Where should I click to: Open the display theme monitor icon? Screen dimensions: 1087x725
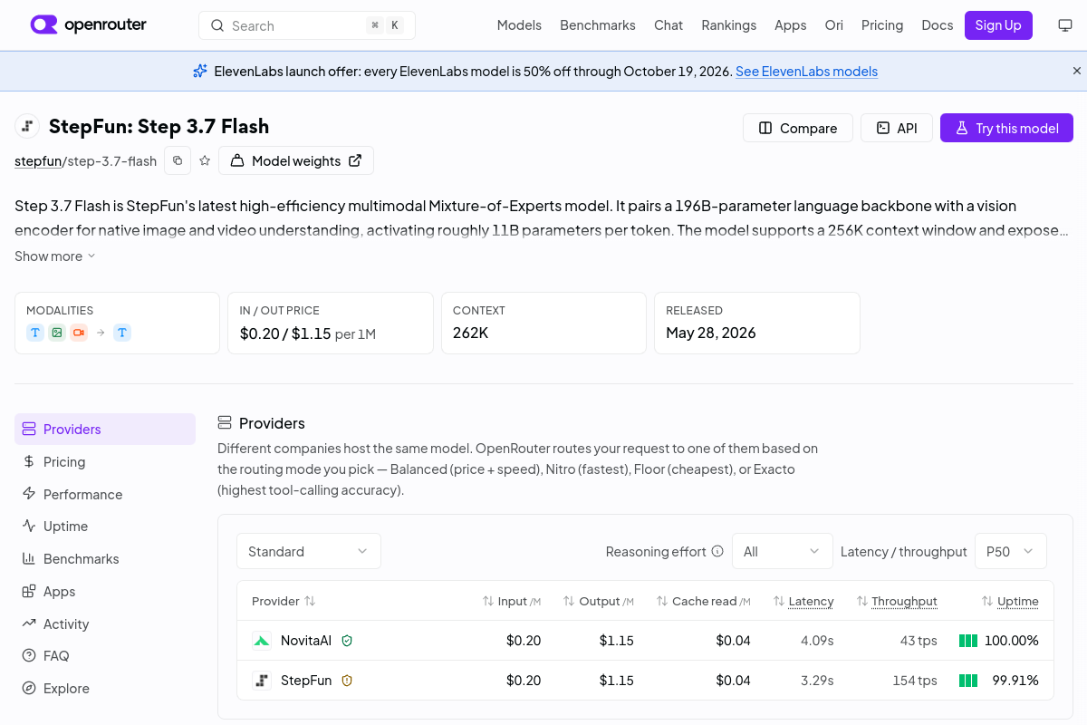click(x=1065, y=25)
